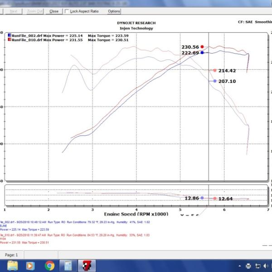Viewport: 272px width, 272px height.
Task: Launch the media player taskbar icon
Action: pos(30,265)
